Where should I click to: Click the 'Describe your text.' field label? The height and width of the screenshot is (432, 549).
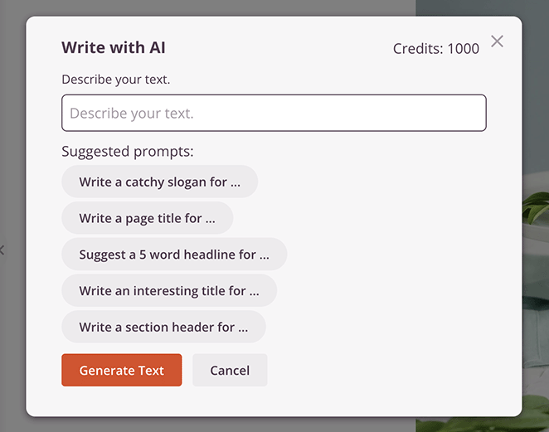tap(115, 80)
